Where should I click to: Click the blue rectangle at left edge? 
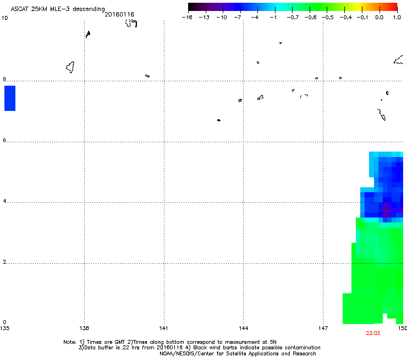tap(10, 98)
